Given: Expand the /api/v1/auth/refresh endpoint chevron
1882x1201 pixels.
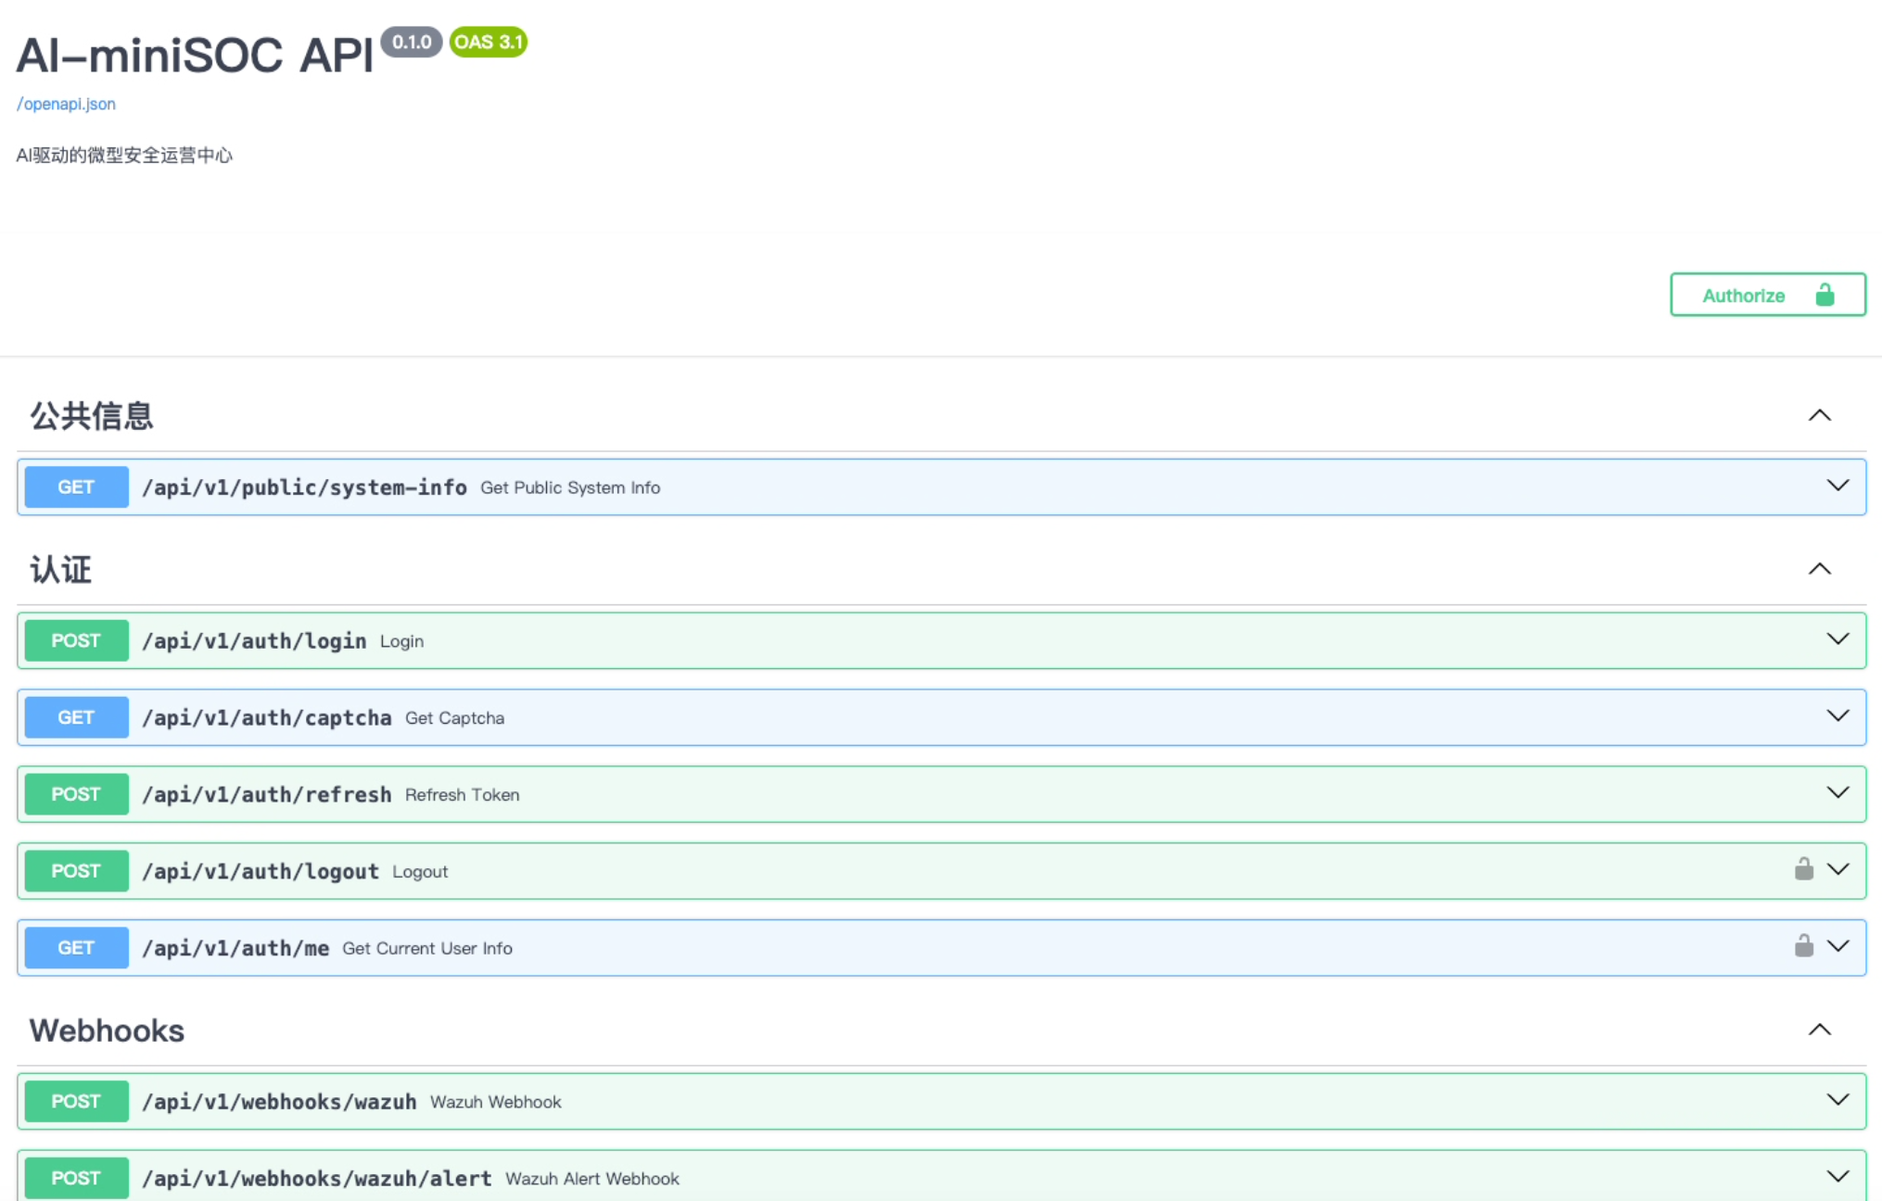Looking at the screenshot, I should (1837, 793).
